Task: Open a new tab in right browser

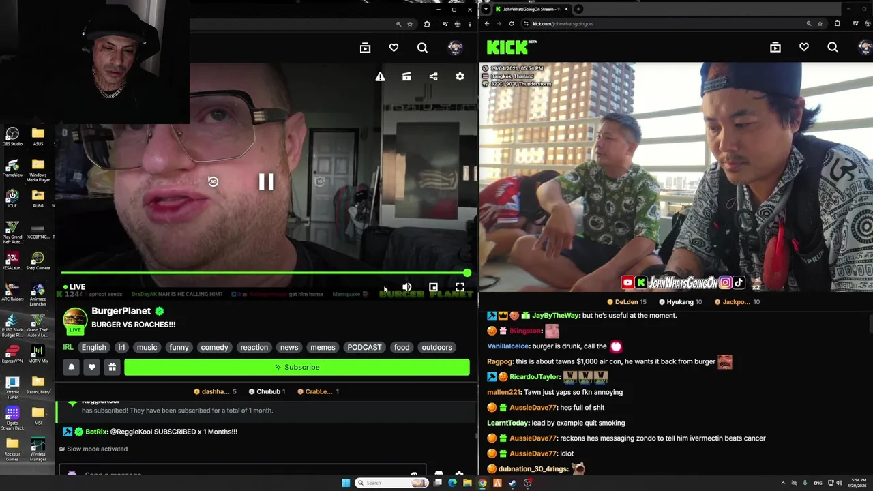Action: tap(578, 9)
